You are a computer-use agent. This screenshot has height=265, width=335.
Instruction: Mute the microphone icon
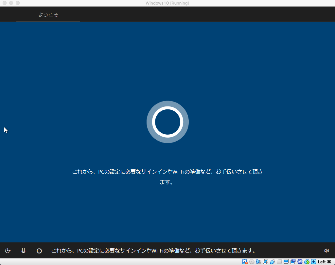23,250
